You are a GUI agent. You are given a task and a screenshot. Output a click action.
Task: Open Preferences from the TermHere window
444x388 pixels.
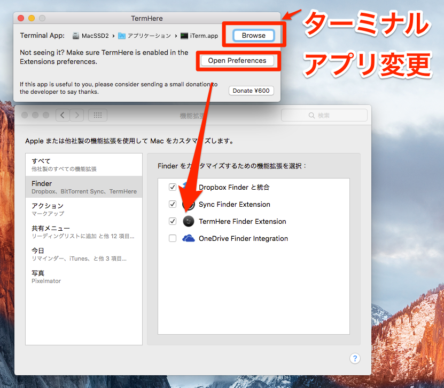pyautogui.click(x=237, y=61)
